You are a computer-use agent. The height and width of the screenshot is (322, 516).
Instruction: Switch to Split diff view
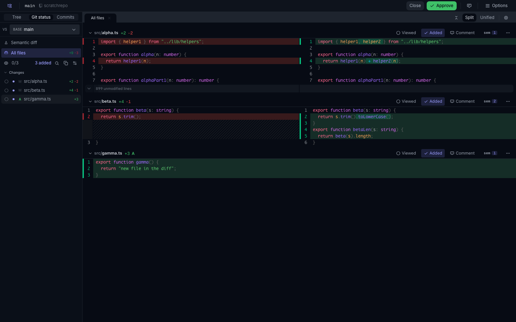[x=469, y=18]
